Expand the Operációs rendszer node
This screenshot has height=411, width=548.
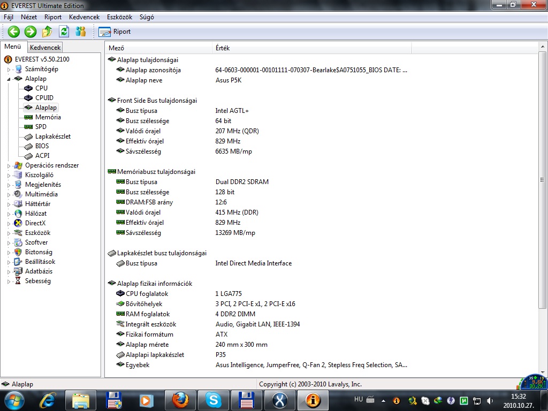(x=9, y=166)
